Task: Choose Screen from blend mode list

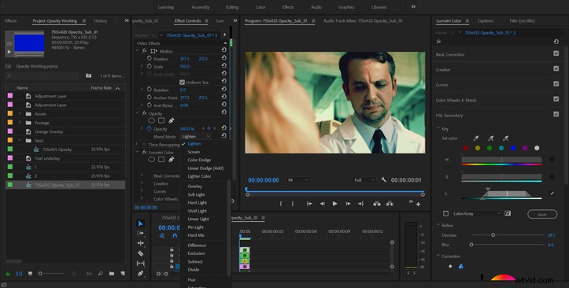Action: pos(194,152)
